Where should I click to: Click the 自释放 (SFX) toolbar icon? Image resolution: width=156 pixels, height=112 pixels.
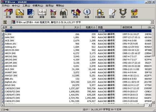[x=134, y=14]
